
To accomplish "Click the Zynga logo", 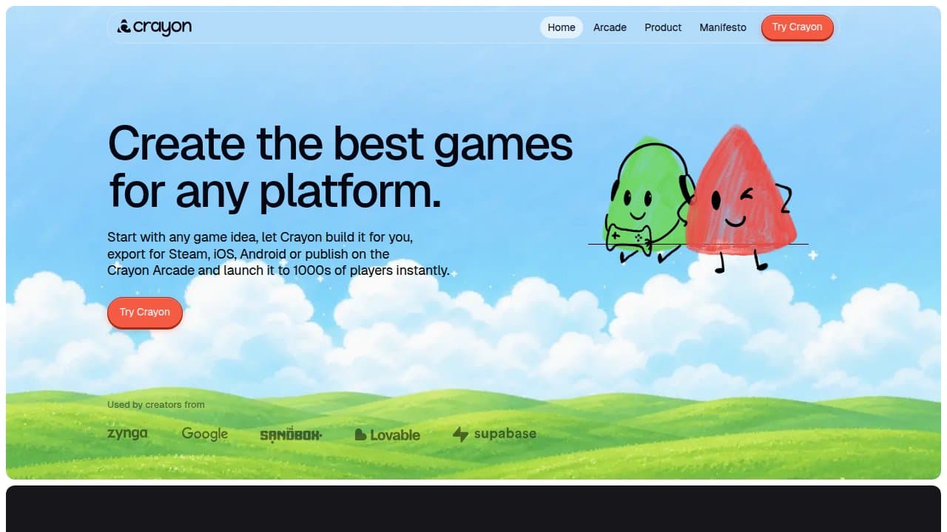I will [127, 434].
